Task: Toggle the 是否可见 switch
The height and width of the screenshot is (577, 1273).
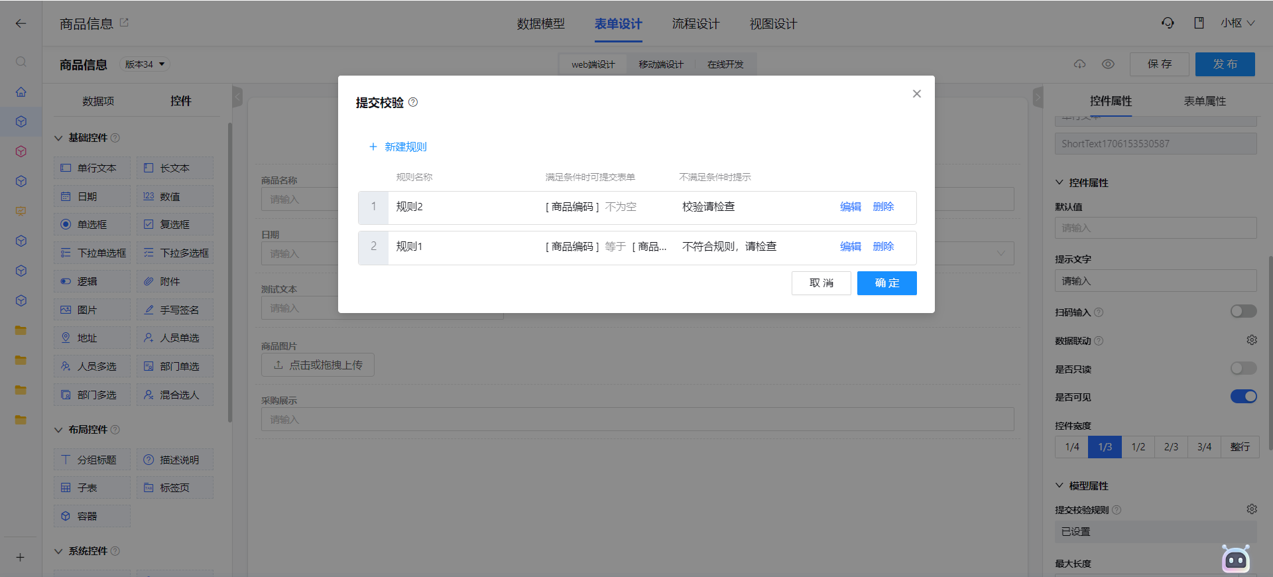Action: point(1243,397)
